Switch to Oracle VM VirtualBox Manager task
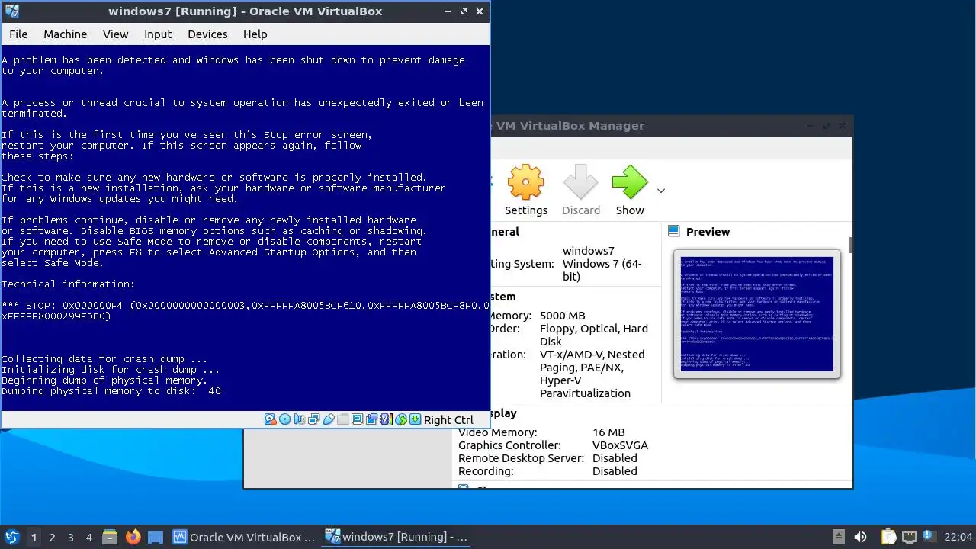The image size is (976, 549). (244, 537)
